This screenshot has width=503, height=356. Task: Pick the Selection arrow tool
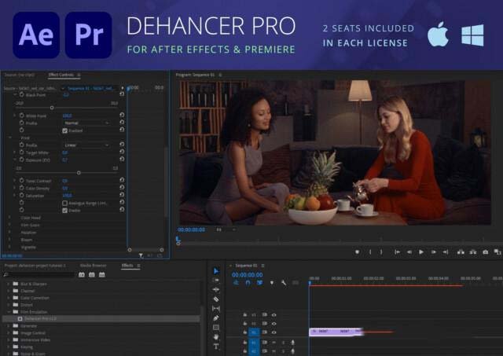pyautogui.click(x=216, y=271)
